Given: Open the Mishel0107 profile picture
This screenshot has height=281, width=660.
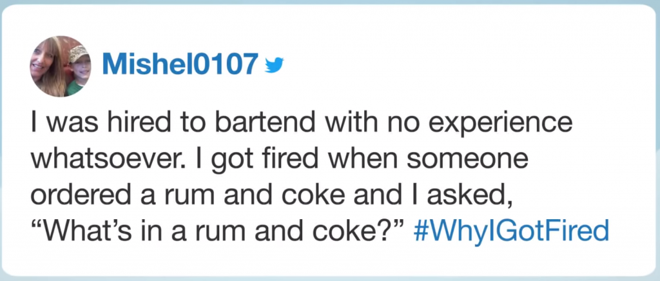Looking at the screenshot, I should (61, 66).
